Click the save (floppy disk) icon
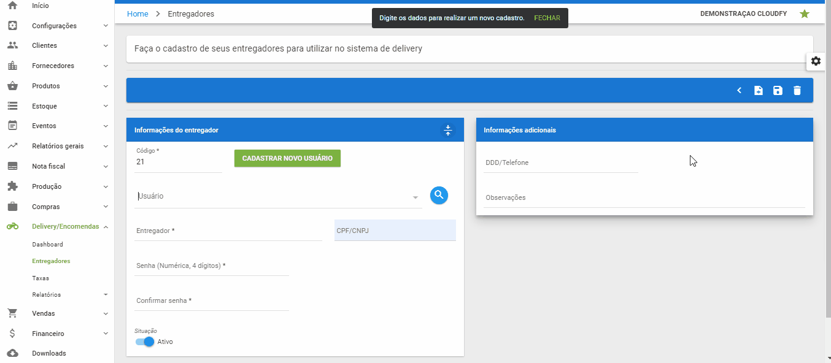The image size is (831, 363). point(778,90)
